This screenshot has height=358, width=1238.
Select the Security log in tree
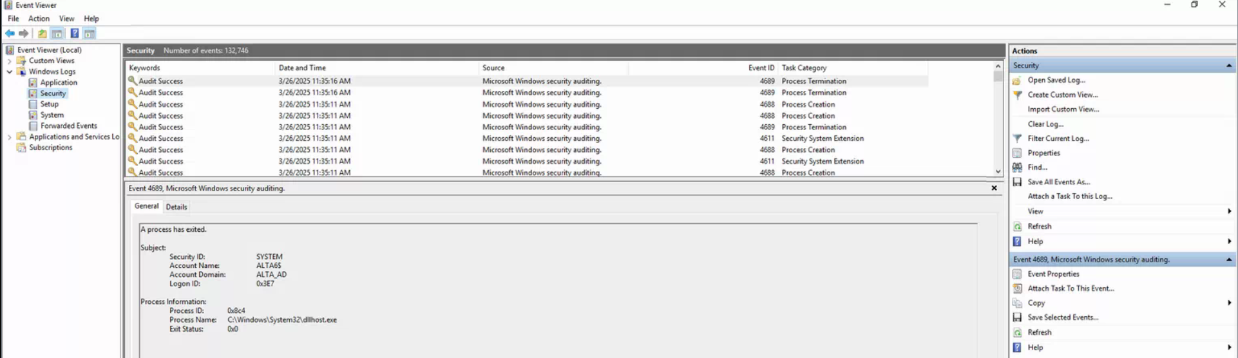click(53, 93)
